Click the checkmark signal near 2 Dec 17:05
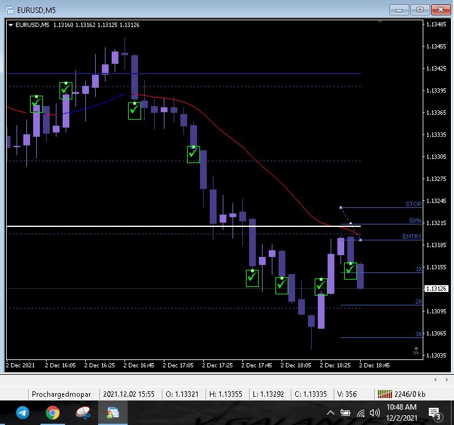The width and height of the screenshot is (454, 425). pyautogui.click(x=193, y=155)
